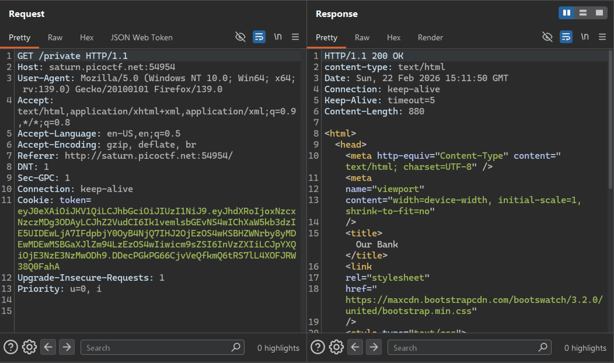Click the magnifier in the Response search bar
Screen dimensions: 614x363
[x=543, y=347]
